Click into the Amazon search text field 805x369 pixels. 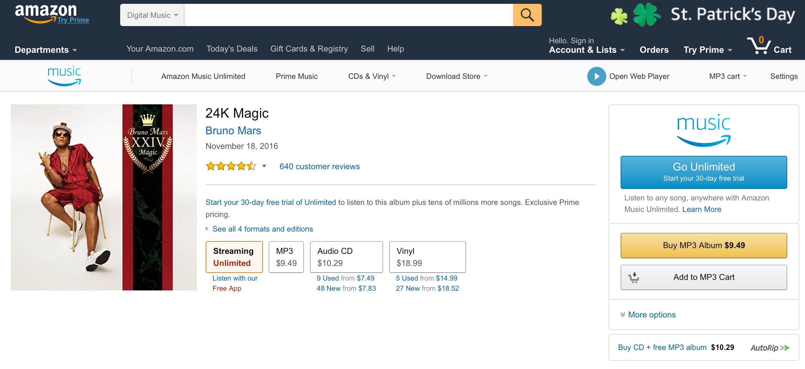pos(348,15)
